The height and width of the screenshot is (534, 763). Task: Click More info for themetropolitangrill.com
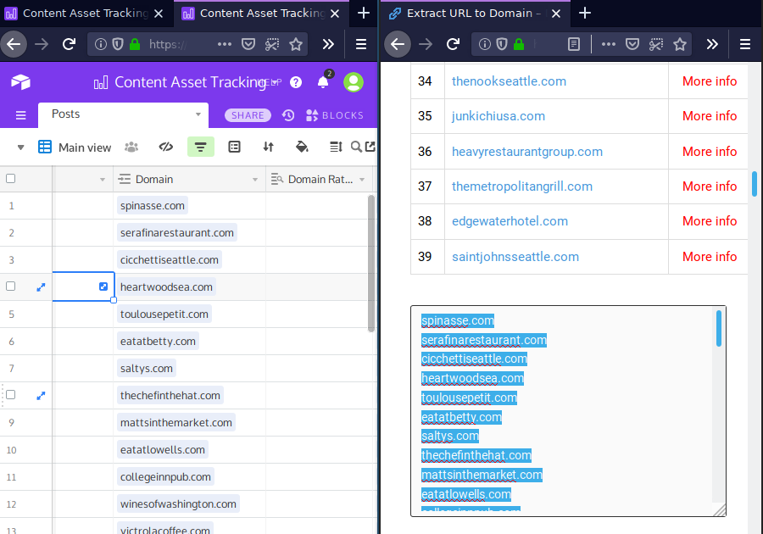710,186
